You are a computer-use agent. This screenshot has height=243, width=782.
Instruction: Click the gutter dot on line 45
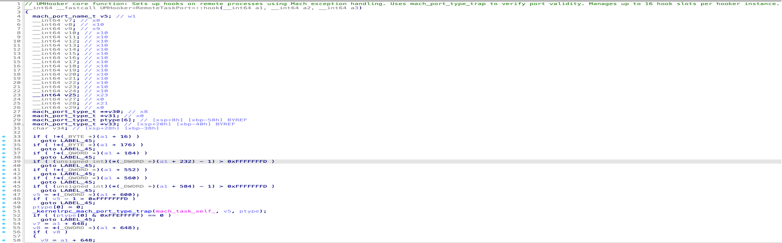coord(4,186)
